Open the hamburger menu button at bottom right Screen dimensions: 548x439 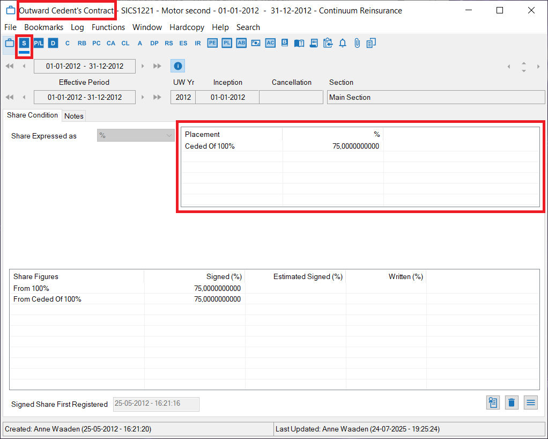coord(530,403)
